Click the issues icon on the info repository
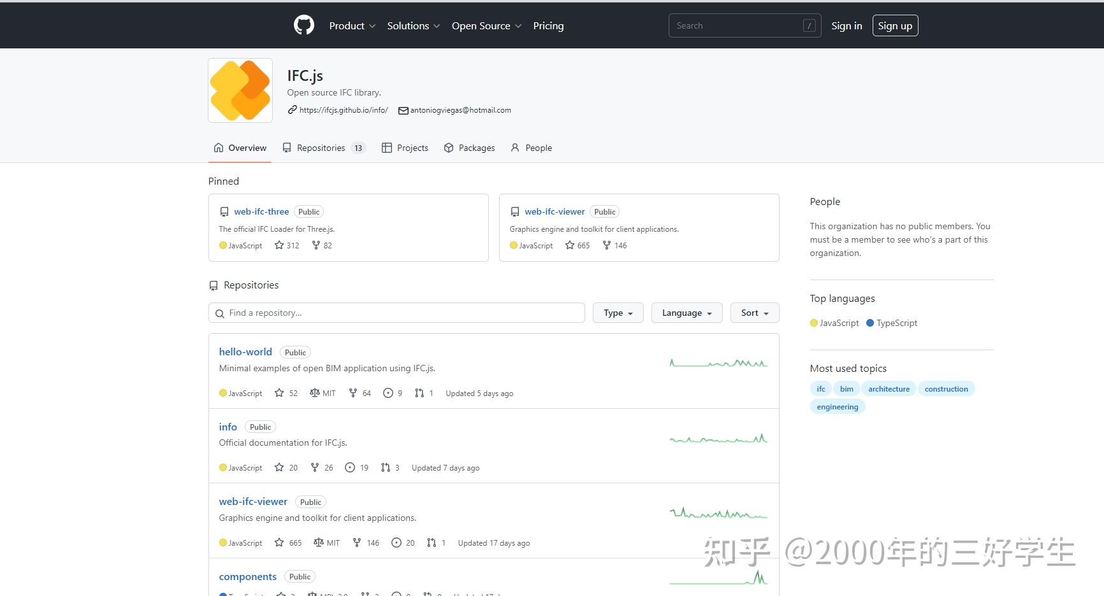The height and width of the screenshot is (596, 1104). coord(349,467)
